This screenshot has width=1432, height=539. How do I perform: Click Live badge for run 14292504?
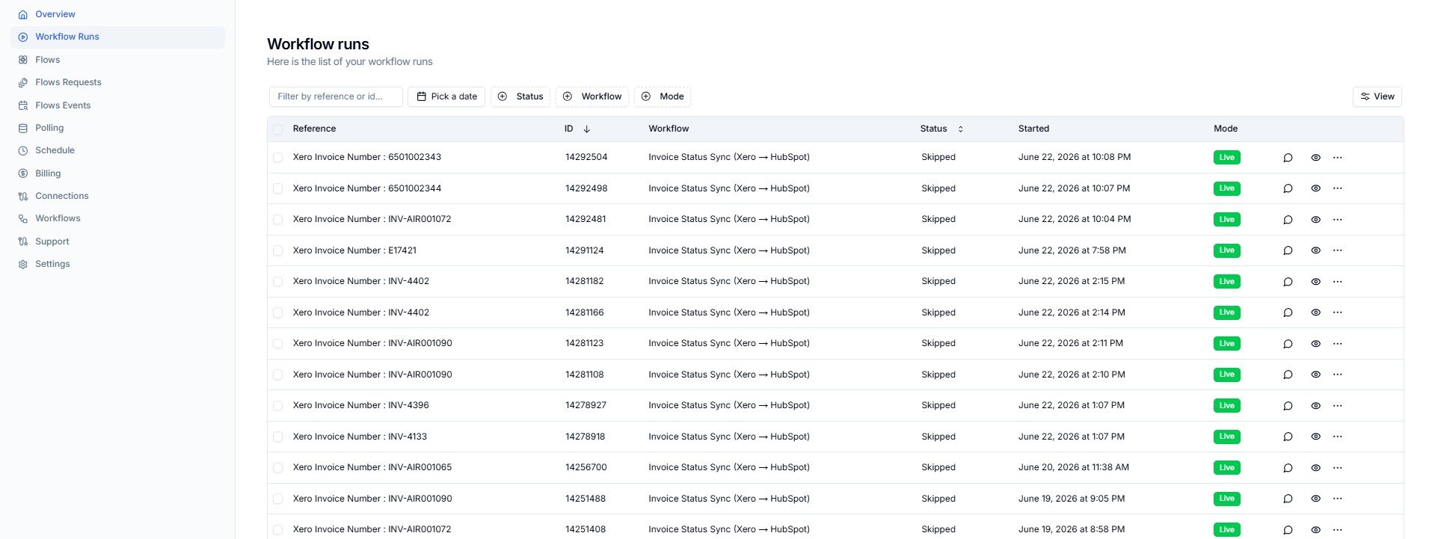click(x=1226, y=158)
